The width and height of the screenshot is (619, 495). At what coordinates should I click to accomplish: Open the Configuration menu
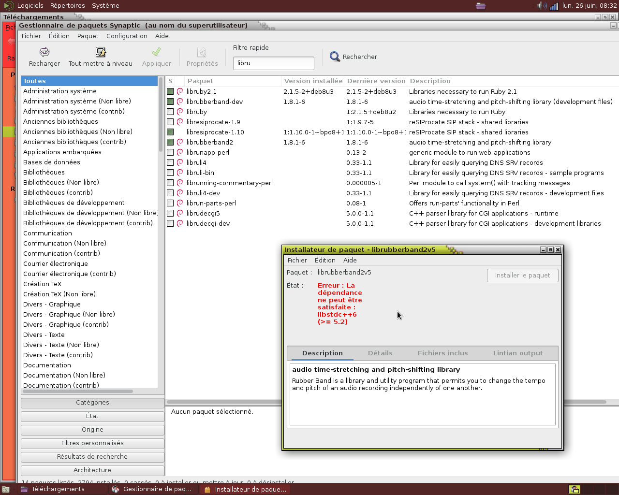click(127, 36)
